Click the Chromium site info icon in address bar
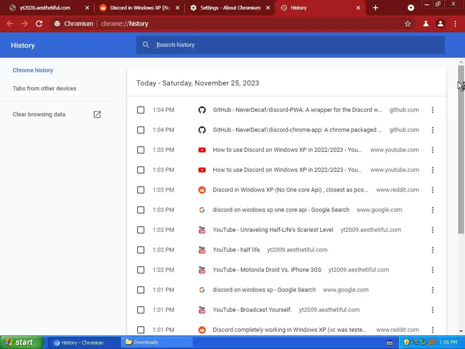This screenshot has width=465, height=349. point(57,24)
